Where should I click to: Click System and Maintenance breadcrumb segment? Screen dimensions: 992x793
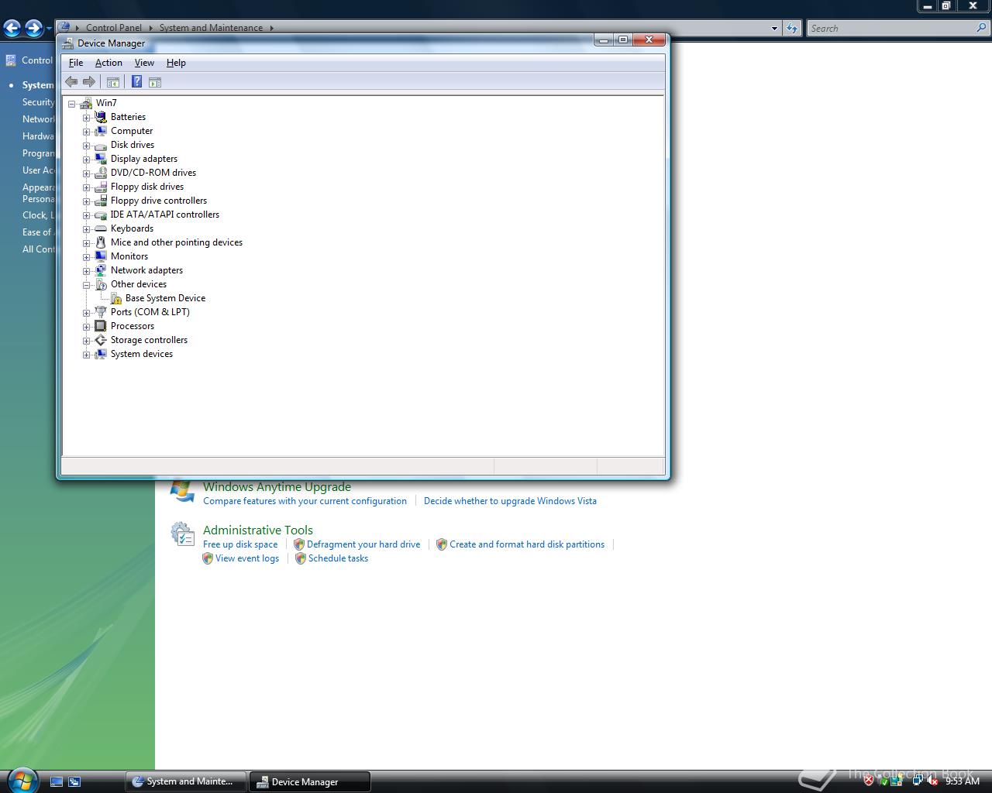[211, 28]
